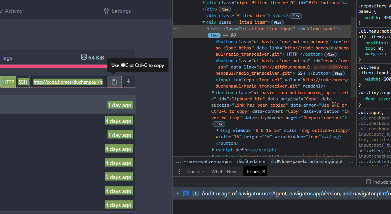Toggle flex badge after the SSH button
Viewport: 391px width, 214px height.
pos(338,74)
